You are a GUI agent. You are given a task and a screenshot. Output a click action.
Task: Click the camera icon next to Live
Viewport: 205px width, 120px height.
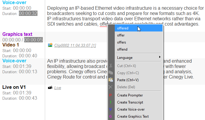[x=50, y=88]
